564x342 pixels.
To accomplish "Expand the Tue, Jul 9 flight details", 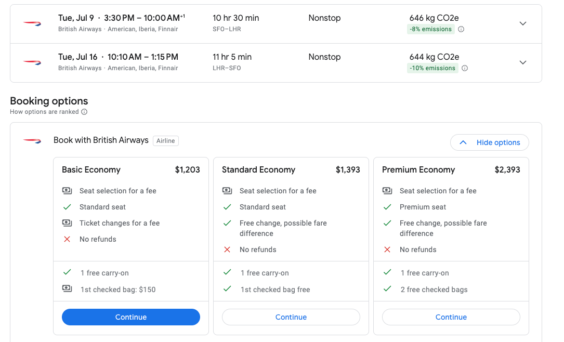I will pos(523,23).
